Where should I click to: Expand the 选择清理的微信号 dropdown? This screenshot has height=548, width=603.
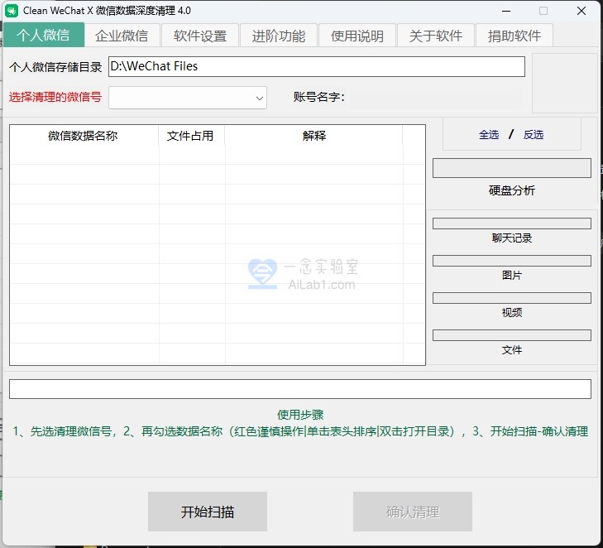click(188, 98)
